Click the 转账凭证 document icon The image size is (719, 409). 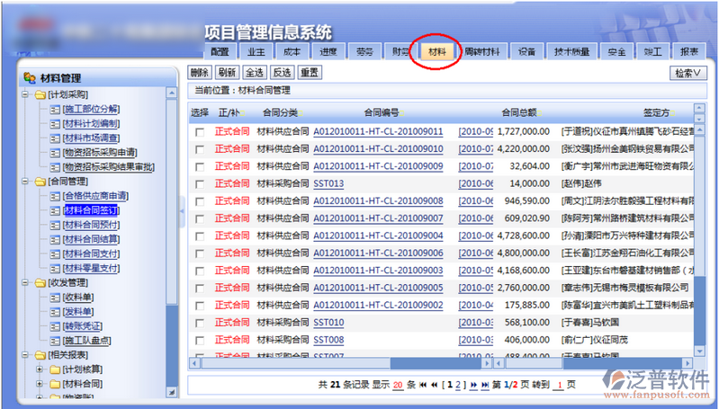tap(54, 326)
